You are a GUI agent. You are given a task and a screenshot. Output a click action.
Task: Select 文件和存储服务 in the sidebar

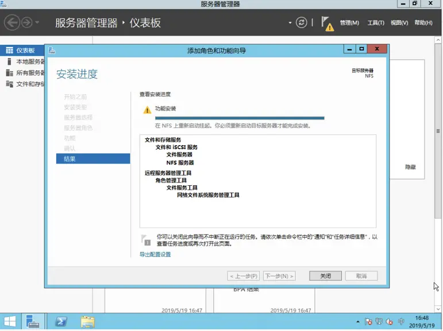(22, 84)
